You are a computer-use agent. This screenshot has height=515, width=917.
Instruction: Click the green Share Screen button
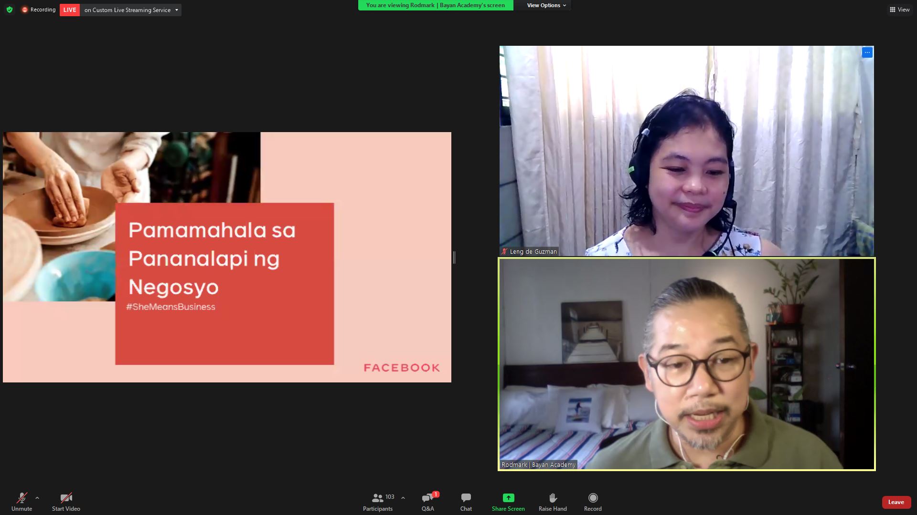click(508, 502)
